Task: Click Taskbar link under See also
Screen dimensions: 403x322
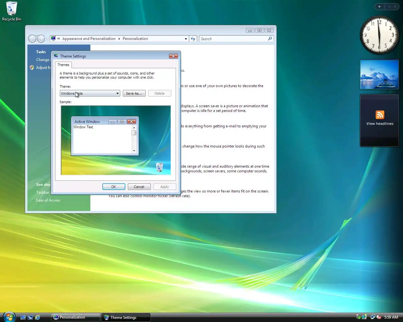Action: [43, 192]
